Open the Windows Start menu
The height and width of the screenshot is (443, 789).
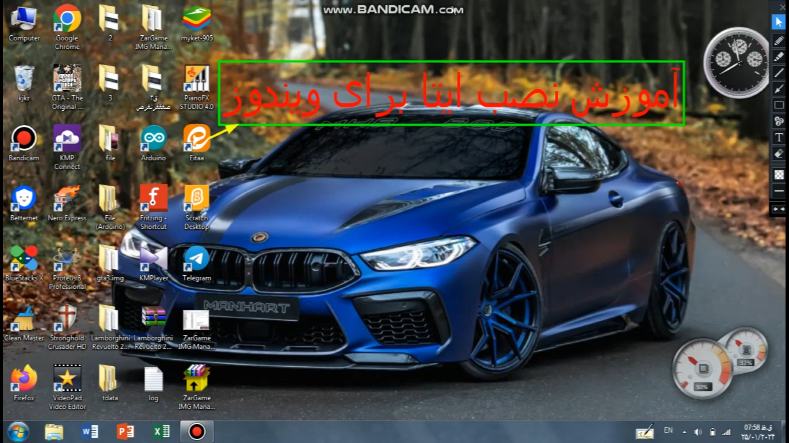18,432
